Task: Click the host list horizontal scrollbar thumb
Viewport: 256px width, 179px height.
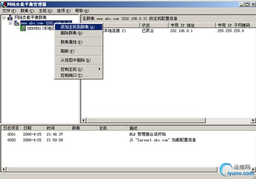Action: pos(146,120)
